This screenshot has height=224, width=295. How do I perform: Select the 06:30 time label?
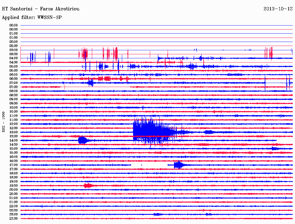(x=14, y=79)
